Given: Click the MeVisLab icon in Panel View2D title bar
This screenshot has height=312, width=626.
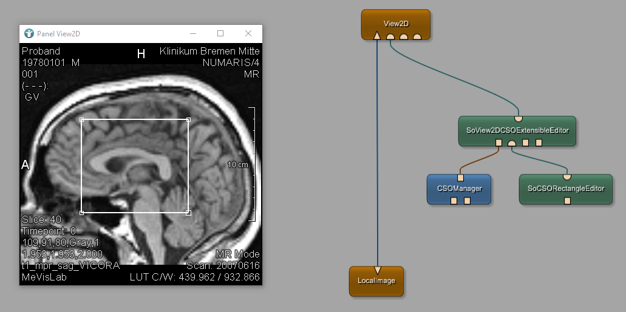Looking at the screenshot, I should [x=29, y=33].
